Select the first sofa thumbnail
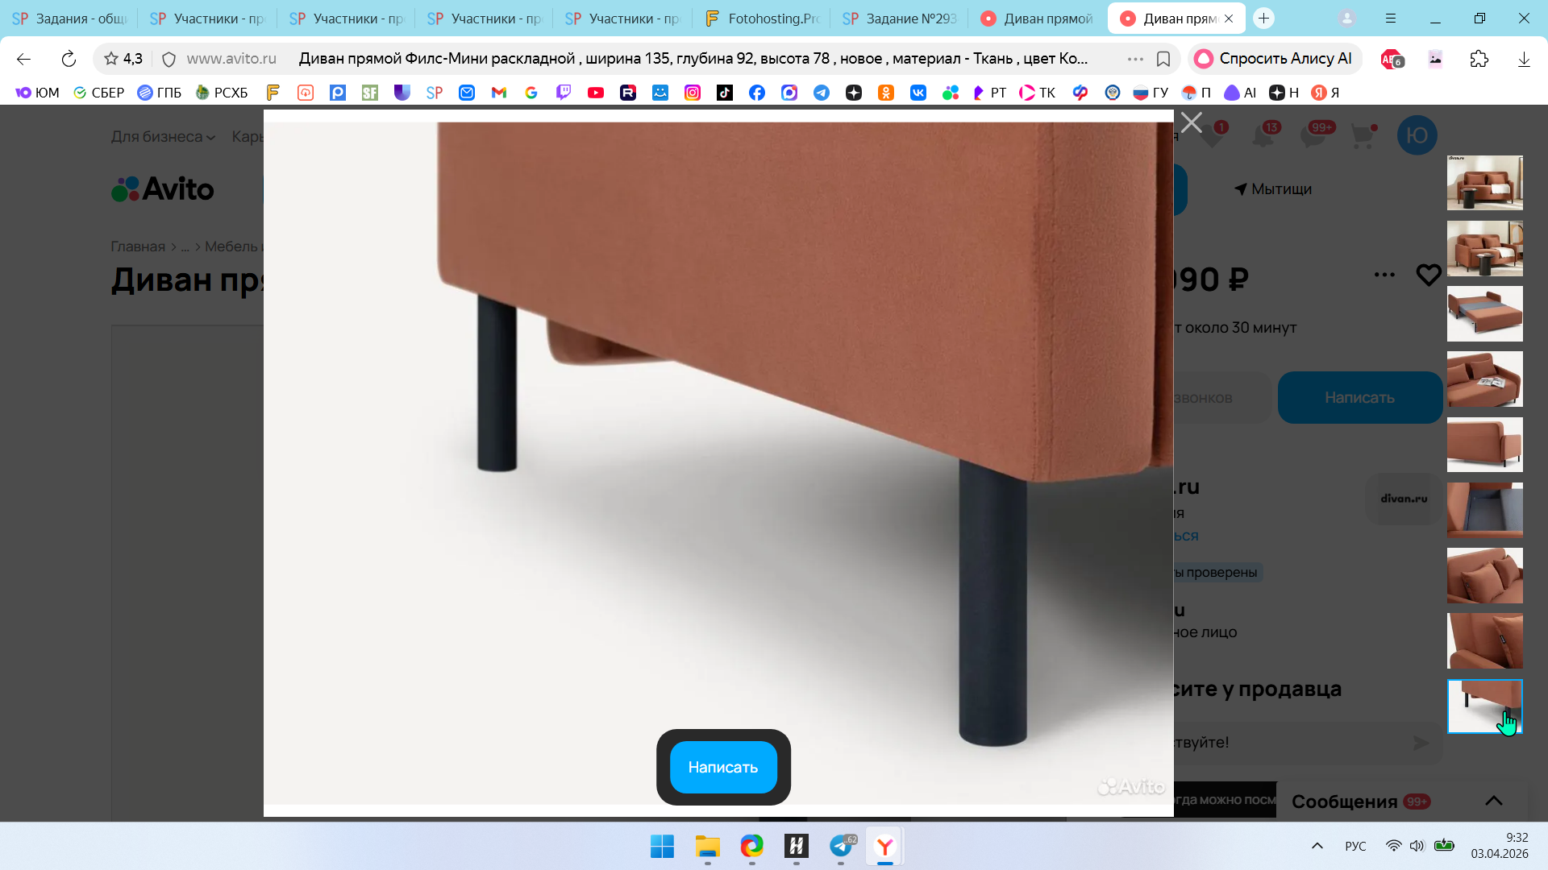The image size is (1548, 870). 1484,183
